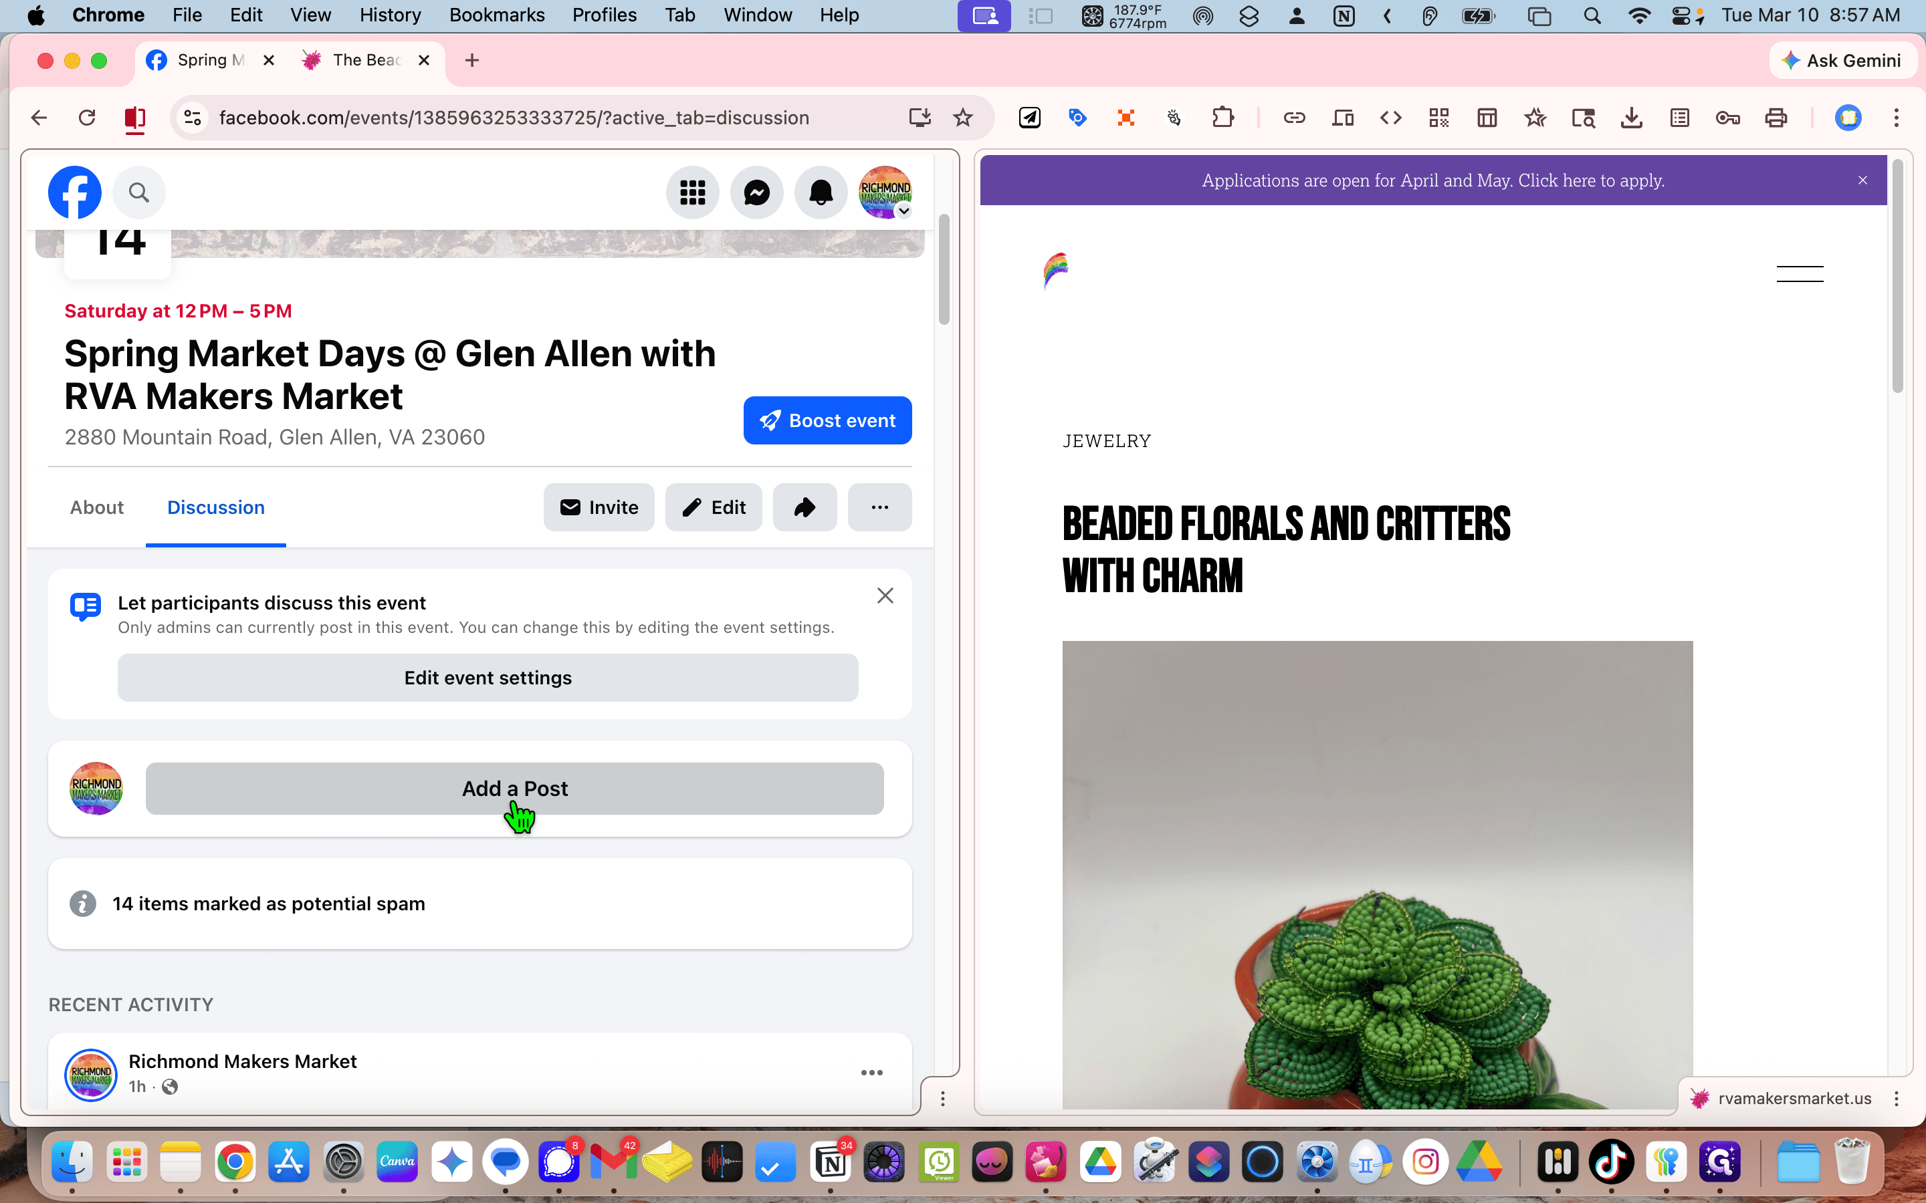This screenshot has width=1926, height=1203.
Task: Expand the Richmond Makers Market account menu
Action: 885,192
